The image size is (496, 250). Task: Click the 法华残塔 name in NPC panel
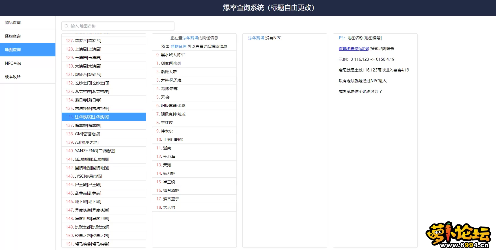point(256,38)
